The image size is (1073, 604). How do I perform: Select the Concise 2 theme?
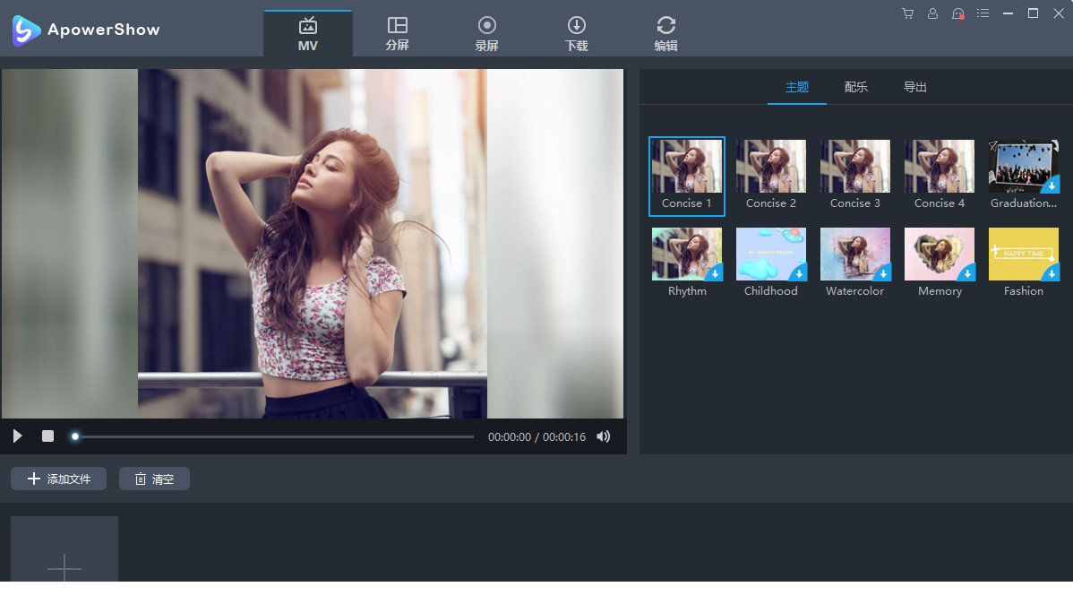point(770,176)
